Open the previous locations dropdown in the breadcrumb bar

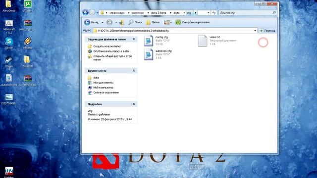208,13
